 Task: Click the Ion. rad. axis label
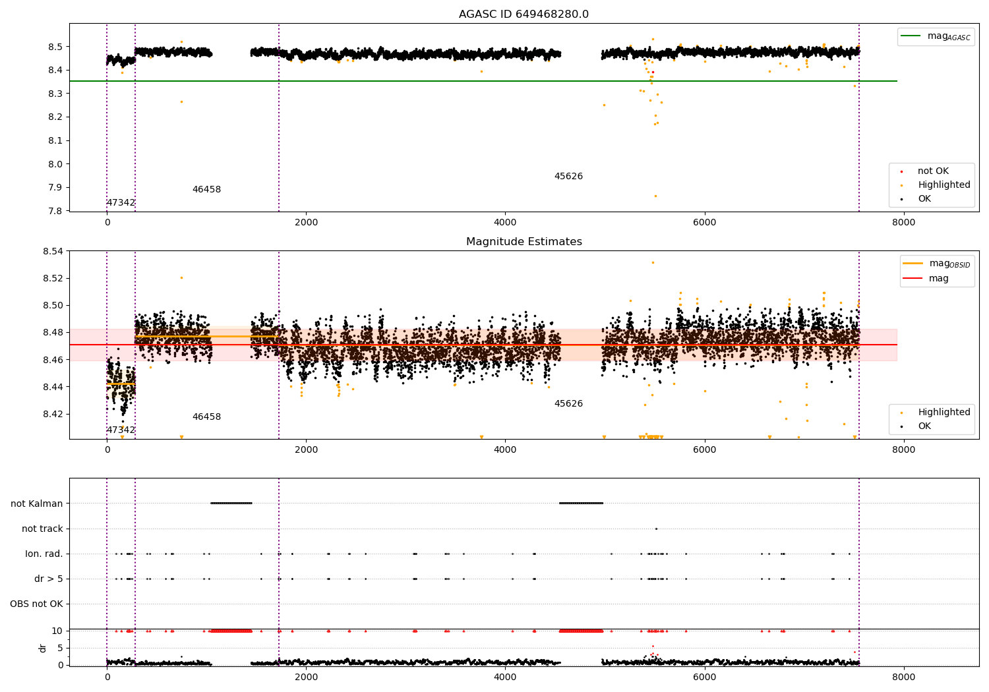(x=44, y=554)
